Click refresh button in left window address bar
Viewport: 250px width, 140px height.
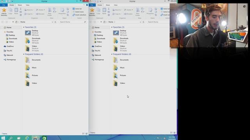coord(55,22)
